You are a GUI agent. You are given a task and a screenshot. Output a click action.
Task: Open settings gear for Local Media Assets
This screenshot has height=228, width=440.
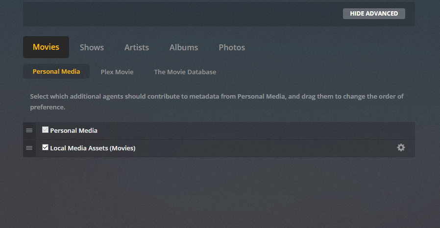point(401,147)
